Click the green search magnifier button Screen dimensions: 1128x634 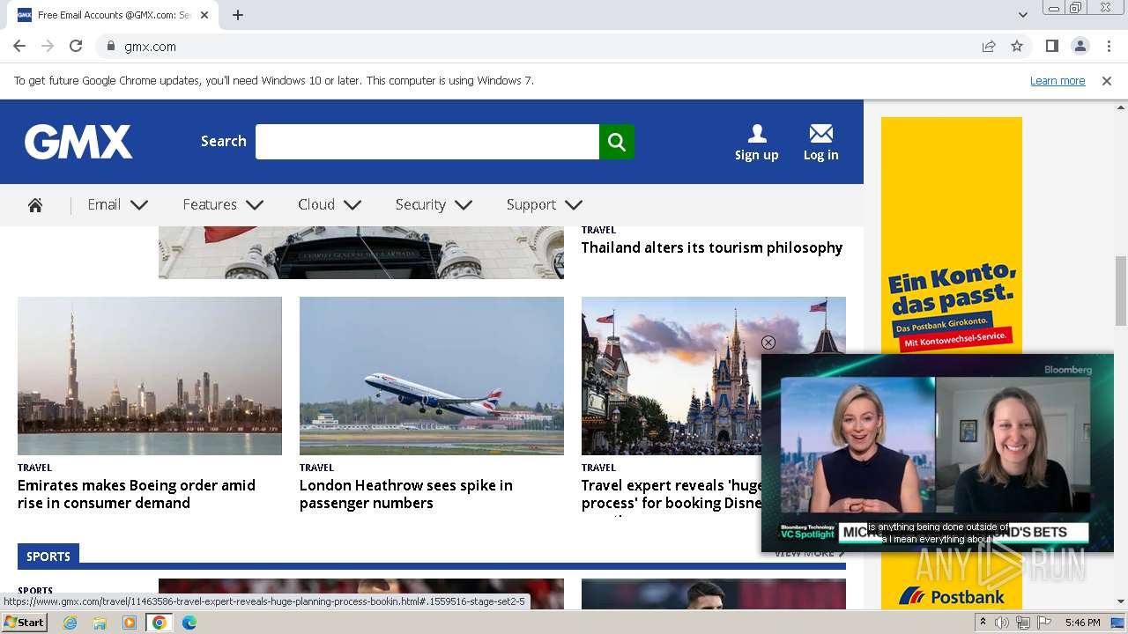(x=617, y=142)
